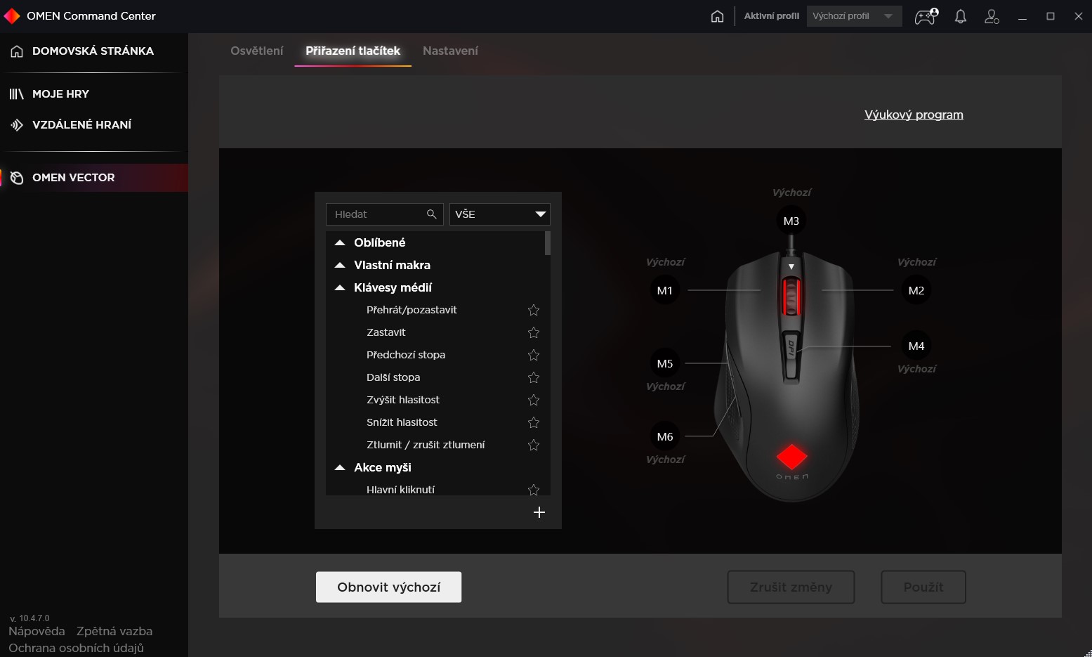Select Předchozí stopa action

coord(406,355)
